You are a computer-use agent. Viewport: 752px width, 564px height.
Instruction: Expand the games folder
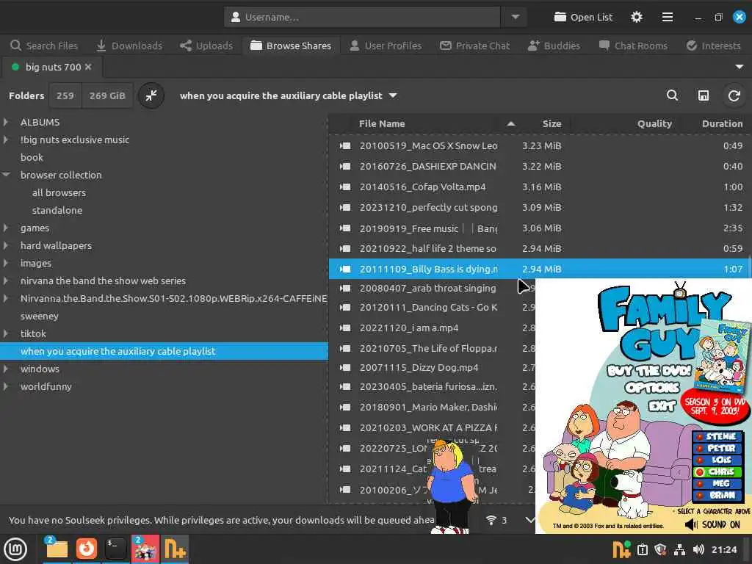click(5, 228)
